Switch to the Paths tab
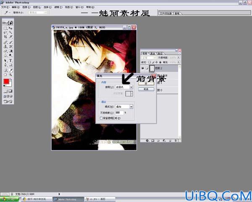 pos(160,53)
